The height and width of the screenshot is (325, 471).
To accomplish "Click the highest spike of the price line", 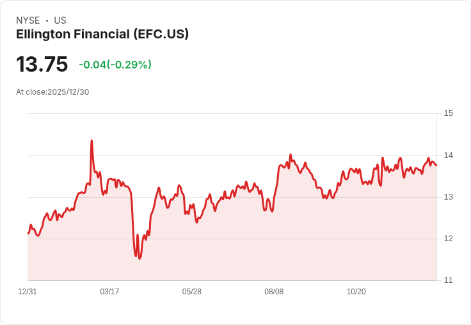I will pos(92,141).
